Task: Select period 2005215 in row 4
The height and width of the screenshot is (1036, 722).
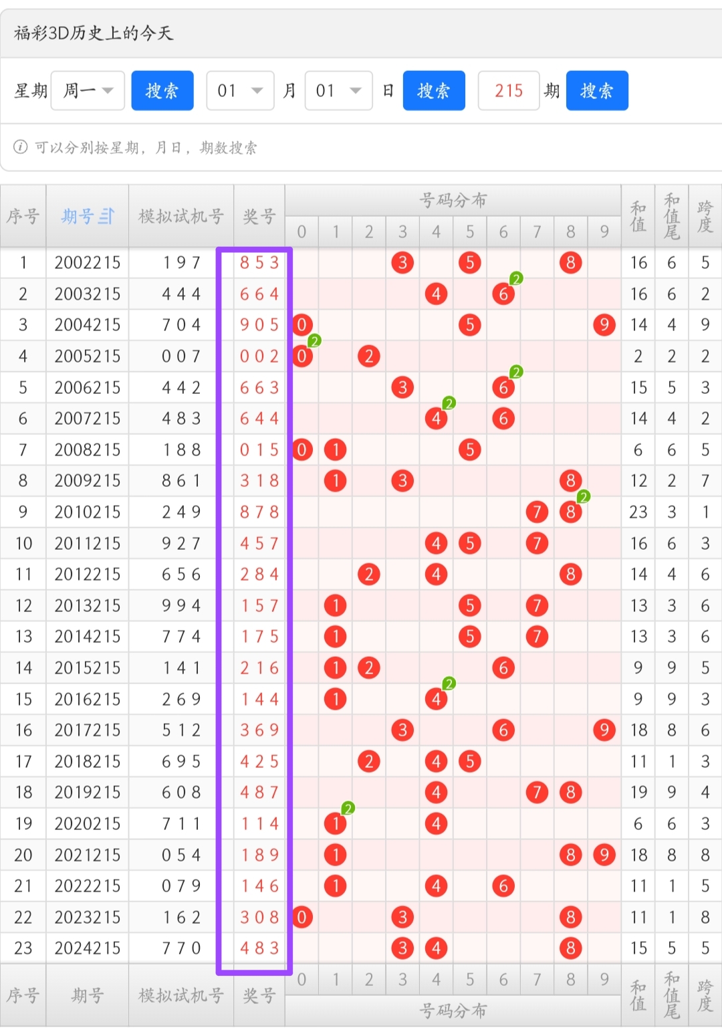Action: pyautogui.click(x=88, y=356)
